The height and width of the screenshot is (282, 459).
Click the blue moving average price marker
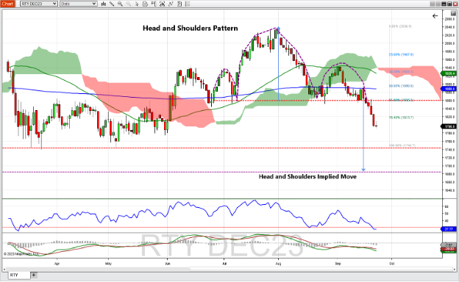[x=448, y=89]
